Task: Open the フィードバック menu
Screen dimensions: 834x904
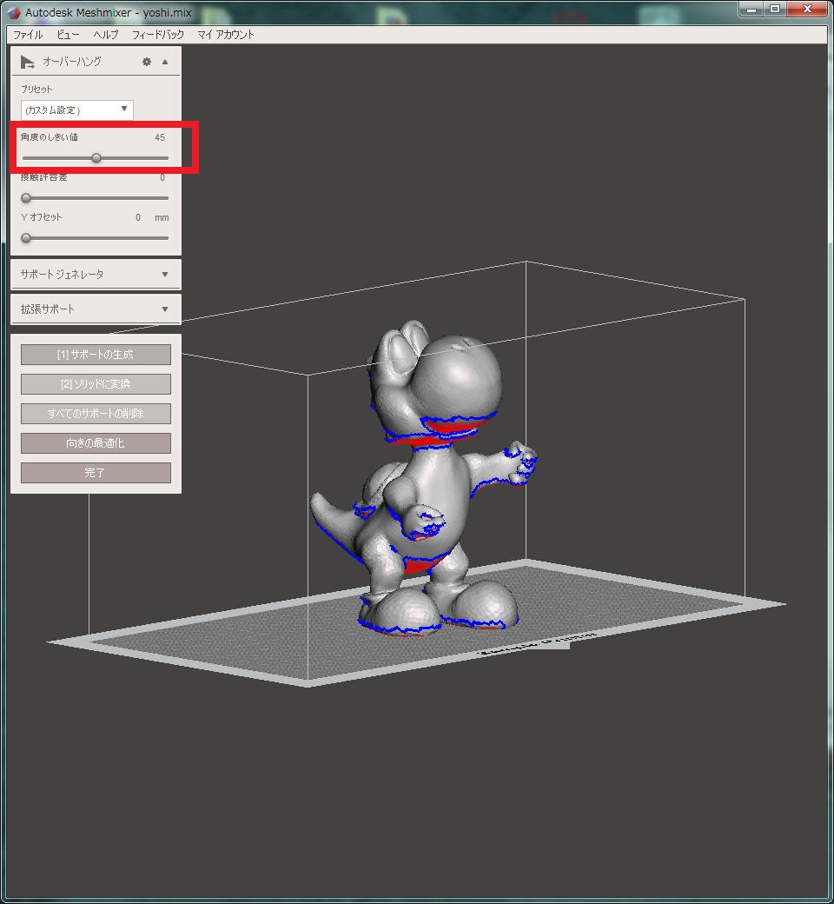Action: click(158, 35)
